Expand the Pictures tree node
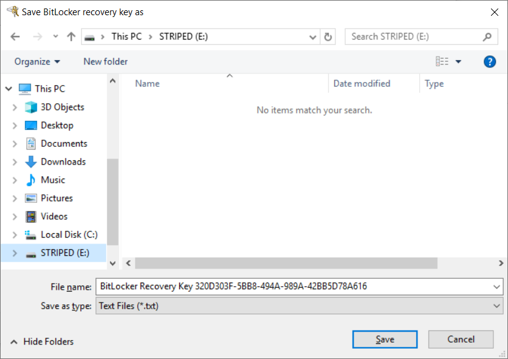 click(x=15, y=198)
